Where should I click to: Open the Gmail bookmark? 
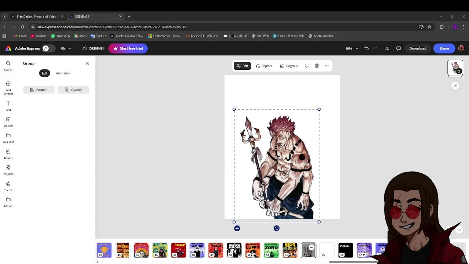pos(20,36)
